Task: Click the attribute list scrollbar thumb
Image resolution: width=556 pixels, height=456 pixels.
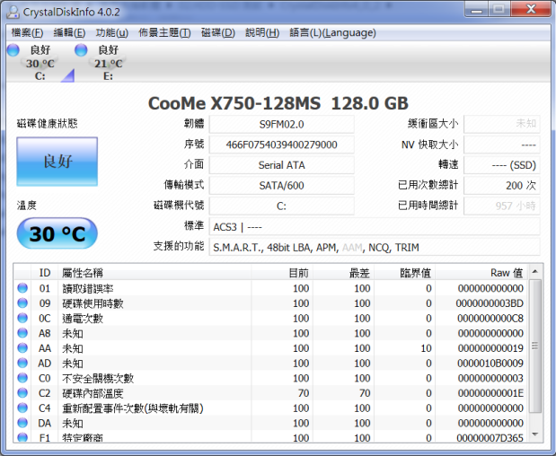Action: (x=535, y=346)
